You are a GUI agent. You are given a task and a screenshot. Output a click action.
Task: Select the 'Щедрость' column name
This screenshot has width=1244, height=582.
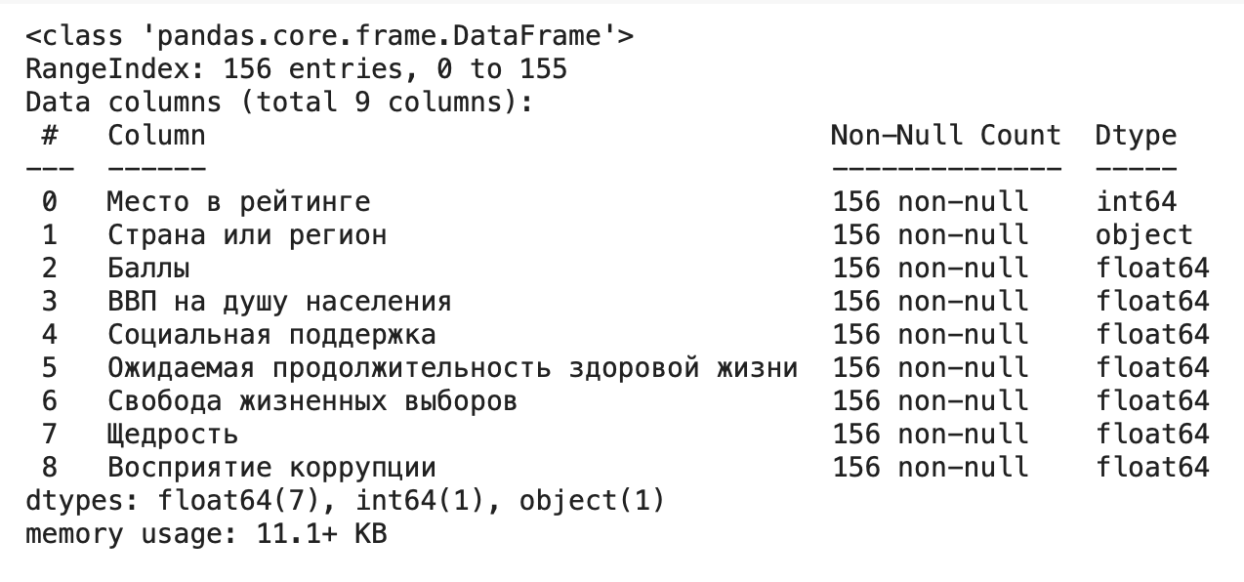click(x=173, y=435)
